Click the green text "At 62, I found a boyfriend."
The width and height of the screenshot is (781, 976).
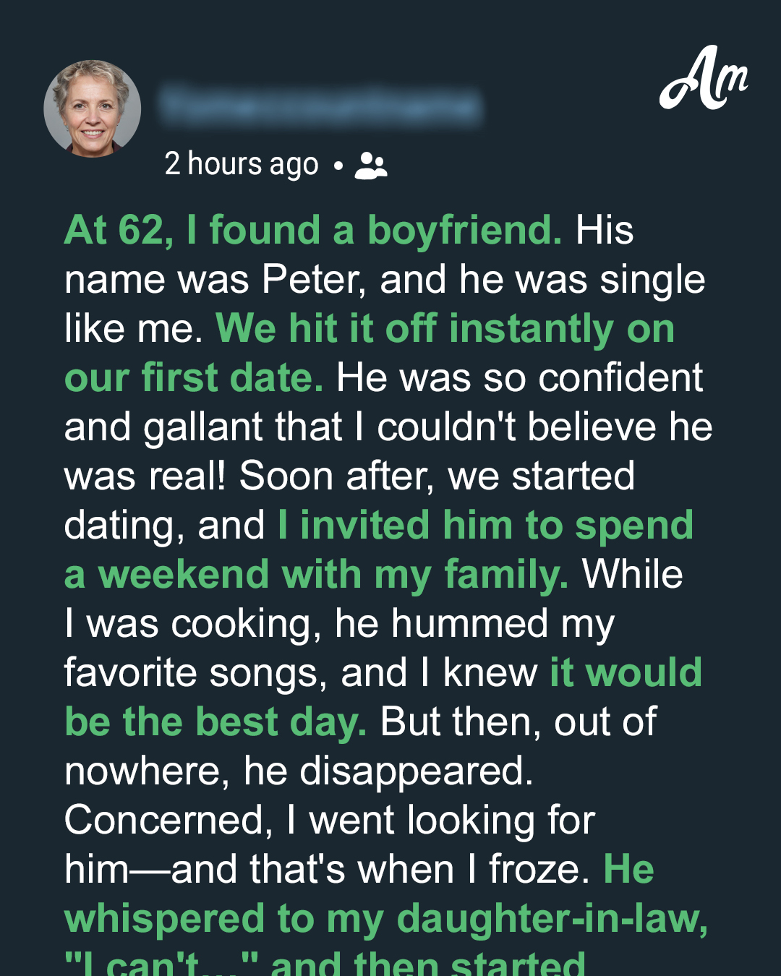click(x=313, y=231)
